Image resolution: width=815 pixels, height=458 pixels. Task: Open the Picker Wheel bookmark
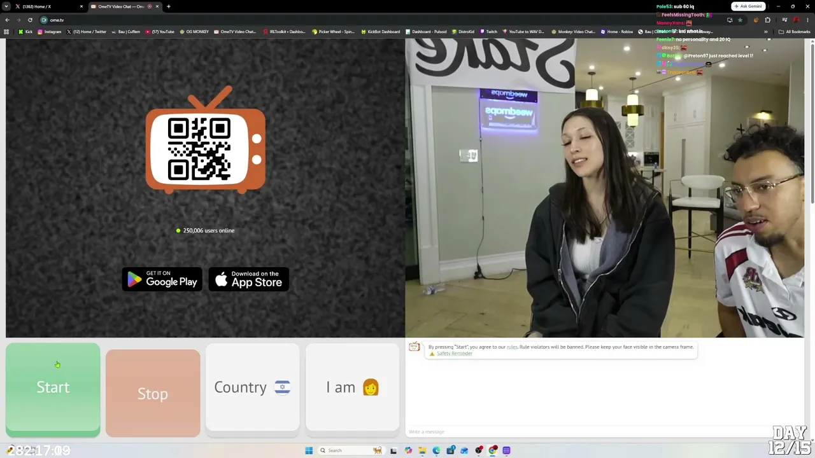click(x=333, y=32)
